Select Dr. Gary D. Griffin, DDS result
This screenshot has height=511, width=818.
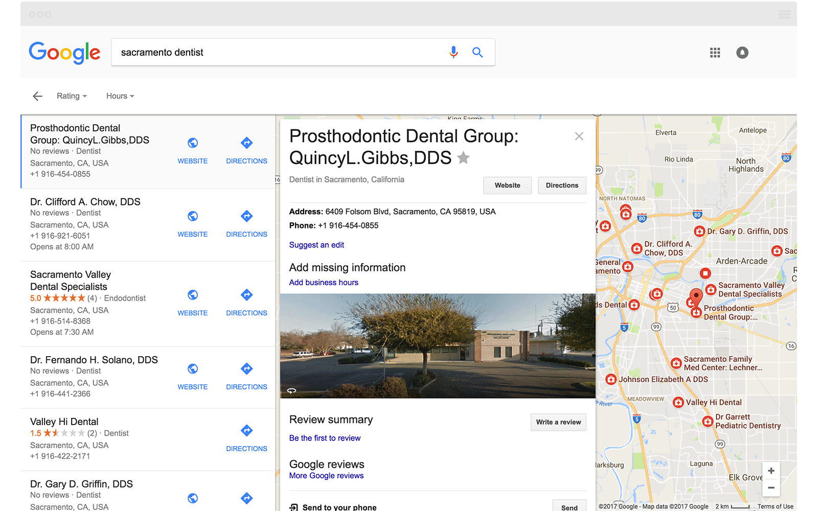point(81,484)
